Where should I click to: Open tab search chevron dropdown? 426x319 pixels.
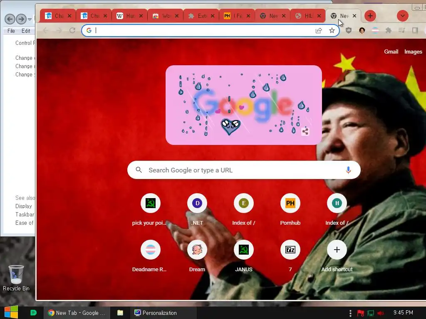click(403, 16)
